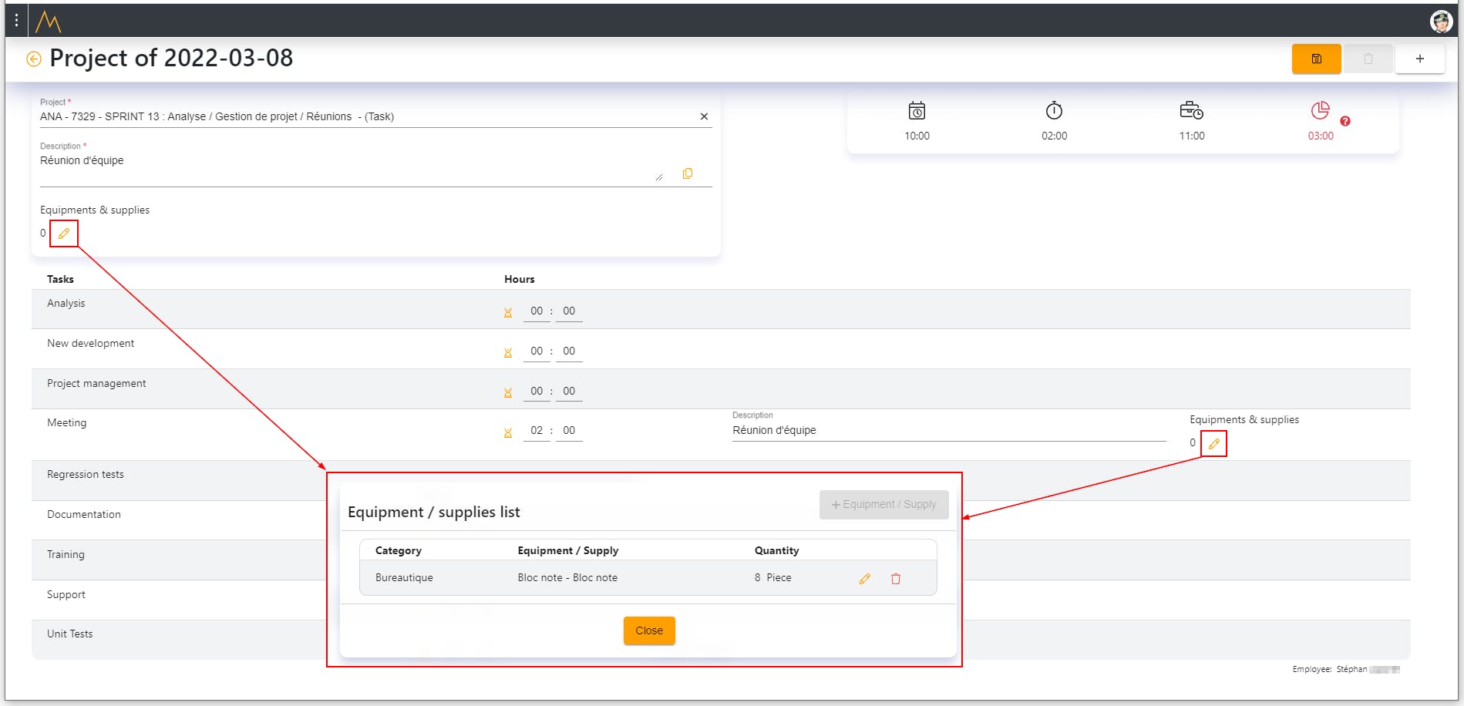This screenshot has height=706, width=1464.
Task: Set the Project management minutes field
Action: click(x=569, y=392)
